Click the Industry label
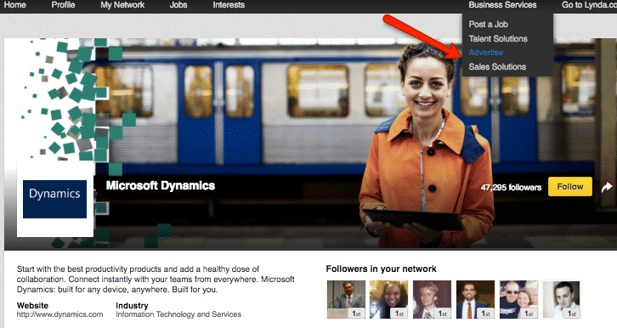The height and width of the screenshot is (328, 617). click(x=132, y=306)
